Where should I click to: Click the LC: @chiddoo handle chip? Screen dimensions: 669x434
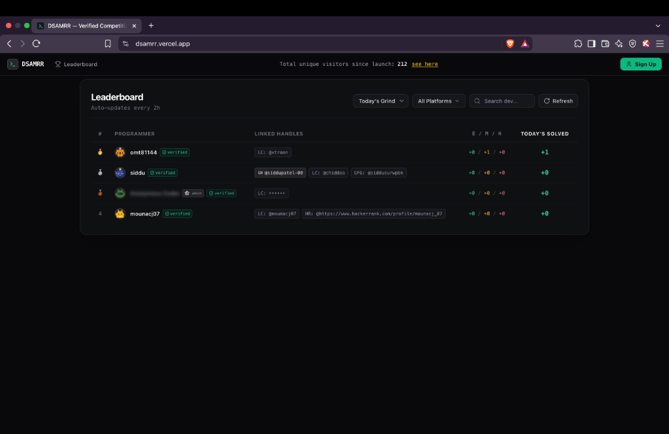pyautogui.click(x=328, y=173)
